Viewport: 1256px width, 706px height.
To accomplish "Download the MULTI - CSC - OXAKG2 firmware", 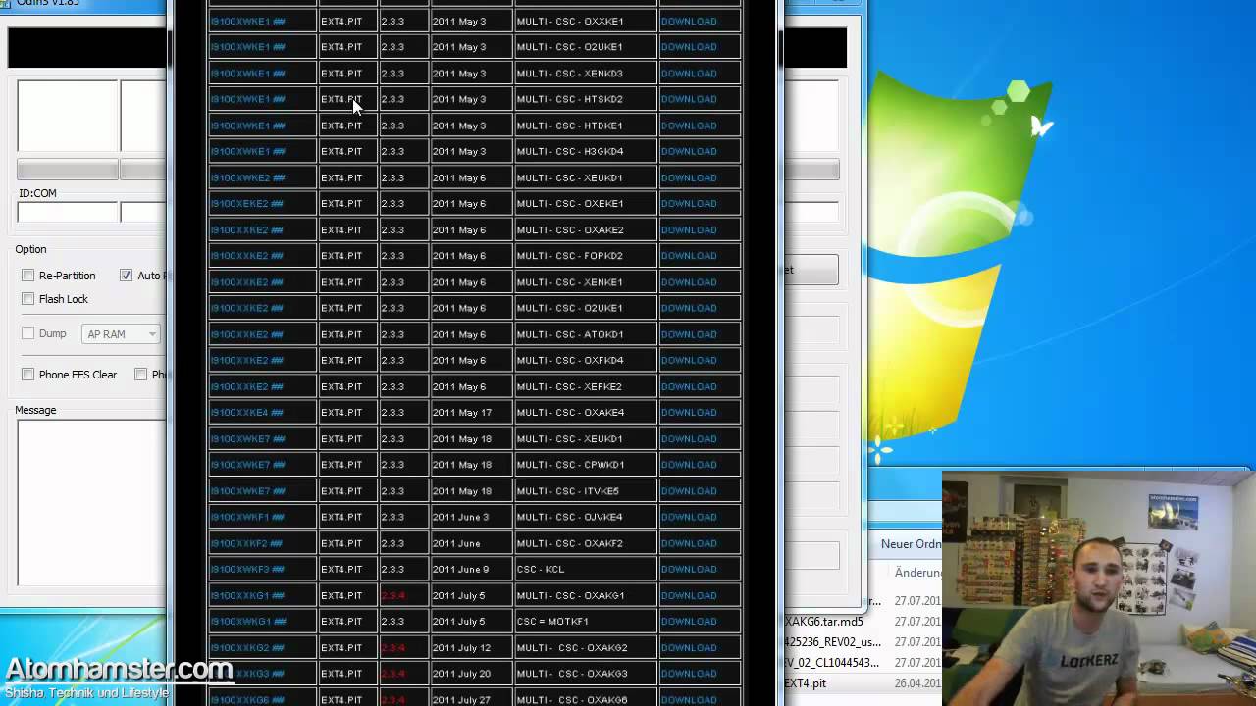I will tap(689, 647).
